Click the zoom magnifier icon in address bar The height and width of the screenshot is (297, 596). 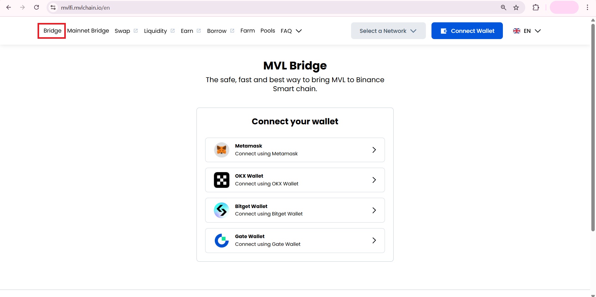tap(503, 8)
